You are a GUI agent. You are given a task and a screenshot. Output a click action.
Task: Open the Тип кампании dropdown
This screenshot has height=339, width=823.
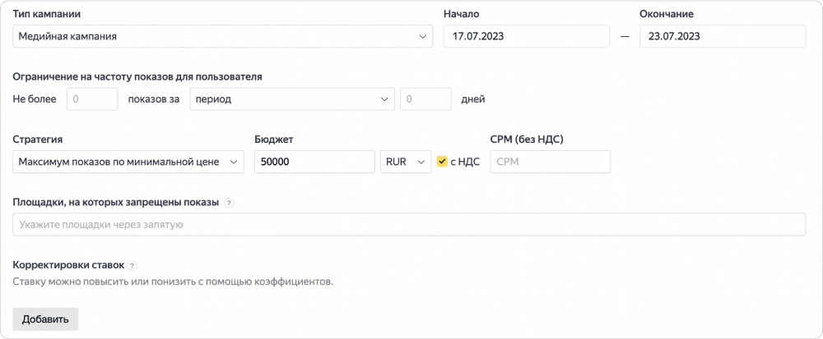223,36
